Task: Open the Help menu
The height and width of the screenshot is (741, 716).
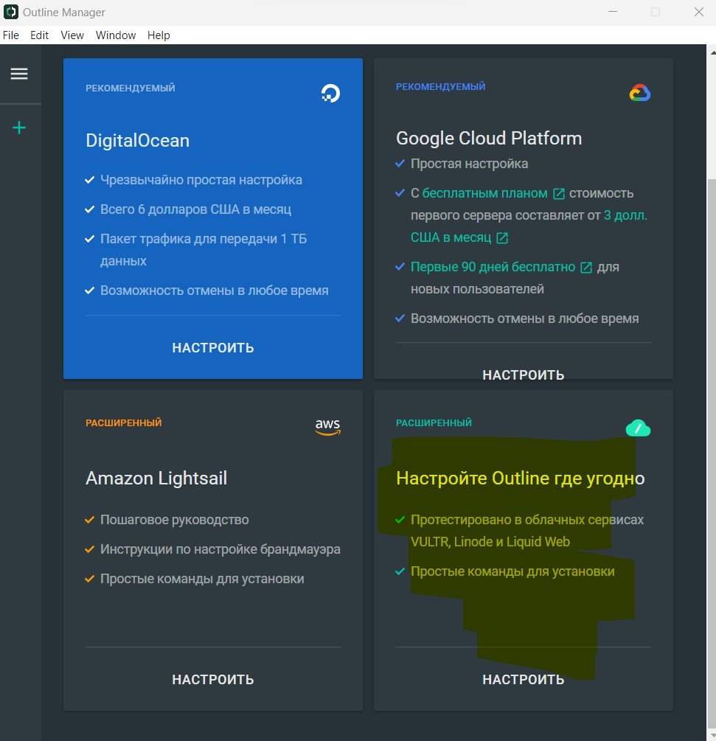Action: (159, 35)
